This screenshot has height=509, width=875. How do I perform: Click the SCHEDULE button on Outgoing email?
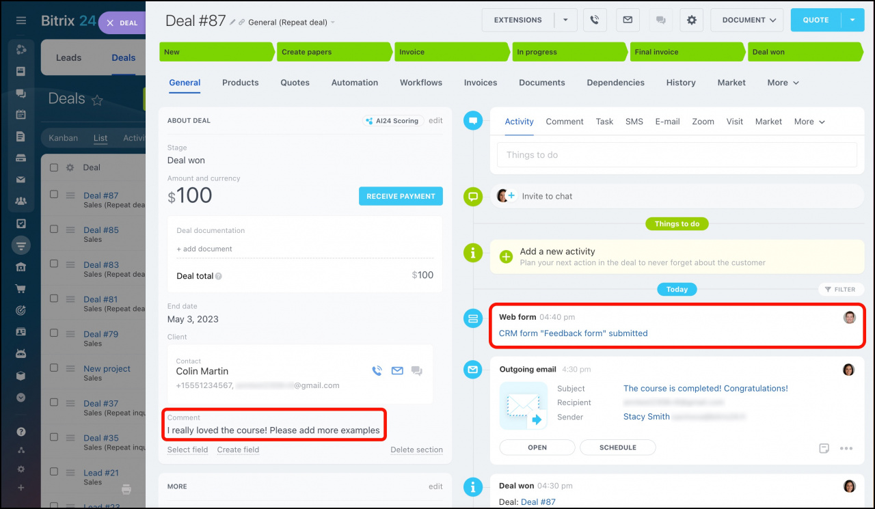(618, 448)
